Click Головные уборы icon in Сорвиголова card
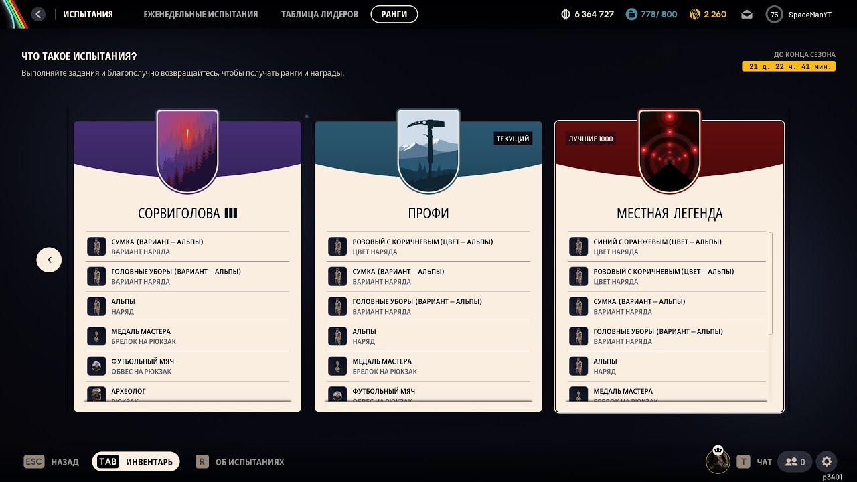 96,276
